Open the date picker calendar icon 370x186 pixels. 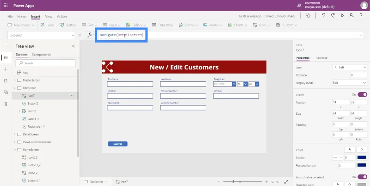pyautogui.click(x=234, y=84)
